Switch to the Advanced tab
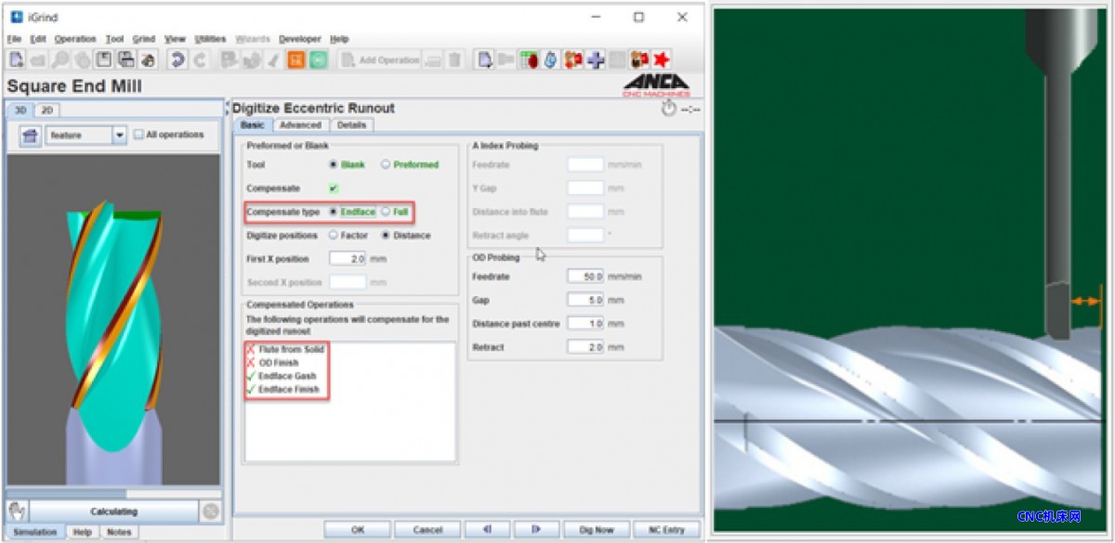Image resolution: width=1115 pixels, height=543 pixels. (x=300, y=125)
